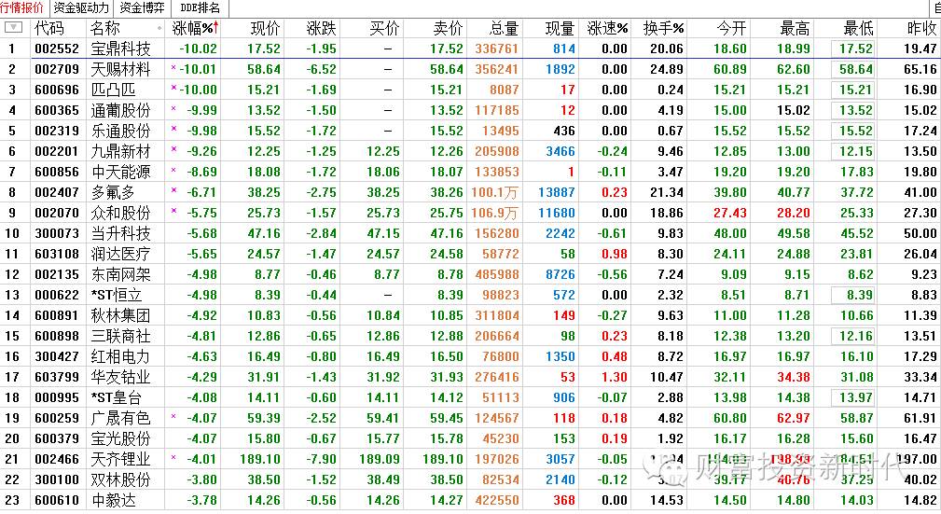This screenshot has width=941, height=514.
Task: Select stock row 宝鼎科技
Action: (x=470, y=49)
